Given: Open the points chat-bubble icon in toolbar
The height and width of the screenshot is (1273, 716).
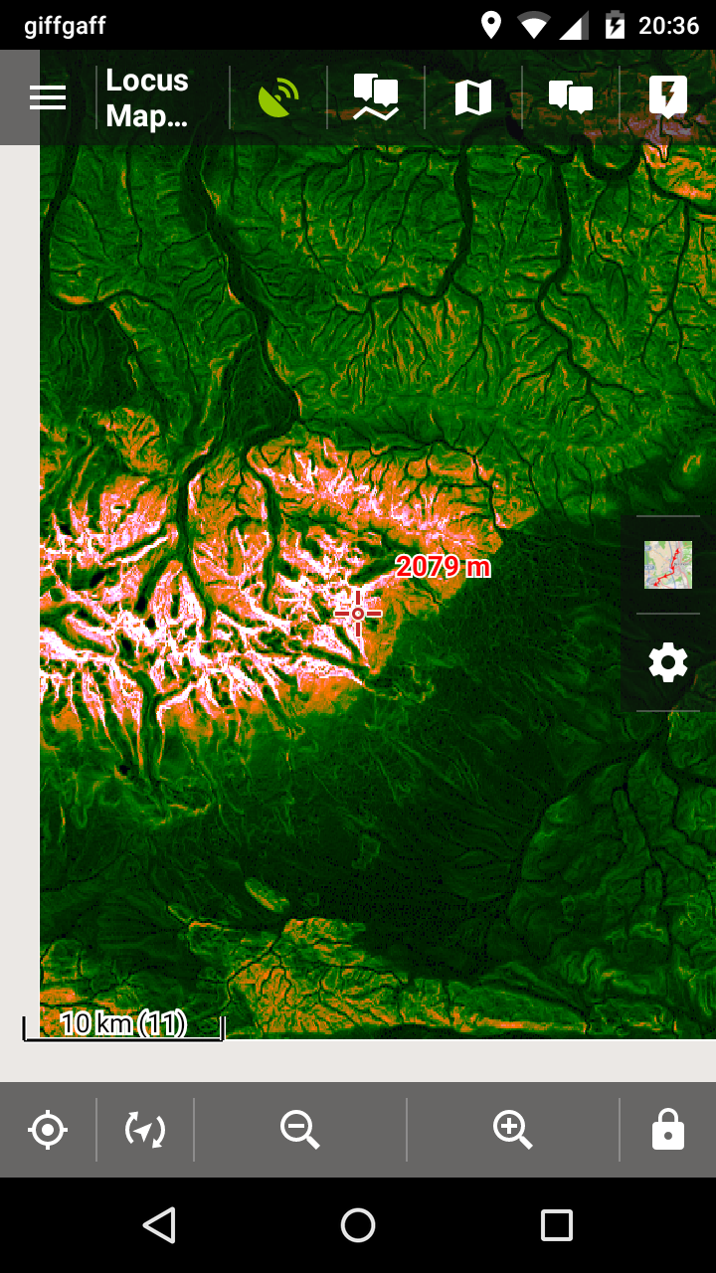Looking at the screenshot, I should click(571, 97).
